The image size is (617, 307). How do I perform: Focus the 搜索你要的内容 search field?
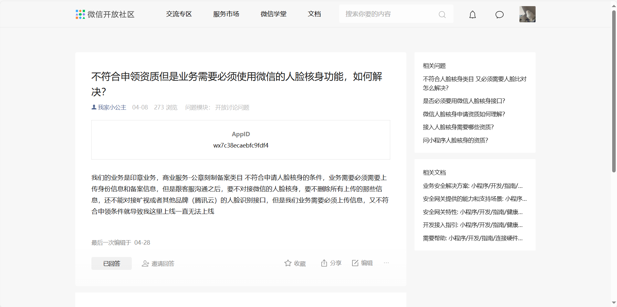point(396,14)
